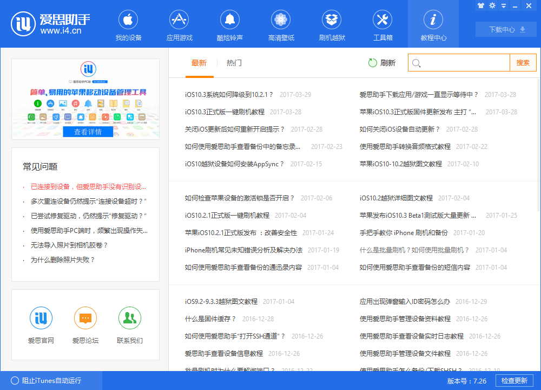Viewport: 541px width, 390px height.
Task: Open article 爱思助手下载应用/游戏一直显示等待中？
Action: pos(419,94)
